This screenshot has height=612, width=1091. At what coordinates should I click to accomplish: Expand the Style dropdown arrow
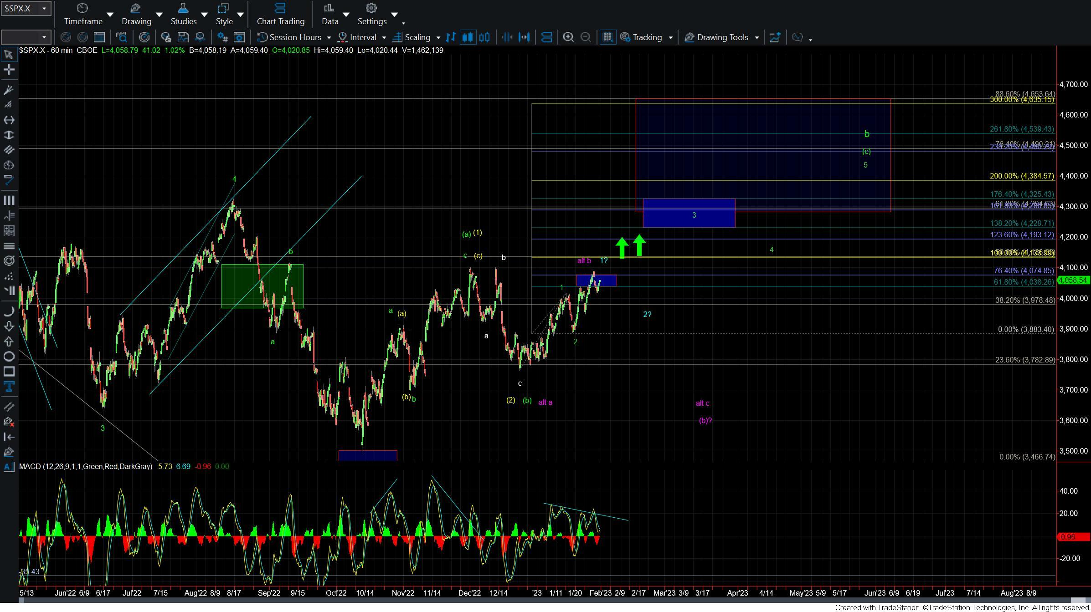240,15
